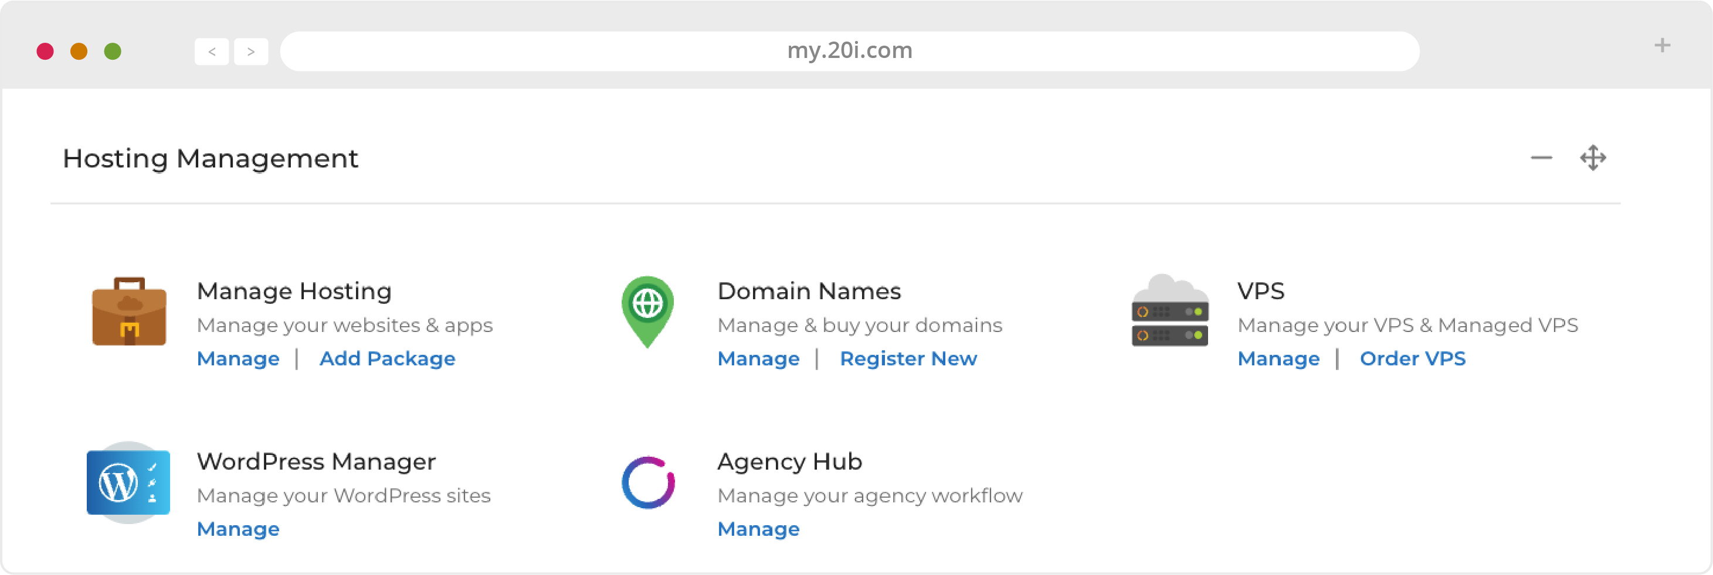Click the move panel cross-arrows icon
1713x575 pixels.
(1593, 158)
